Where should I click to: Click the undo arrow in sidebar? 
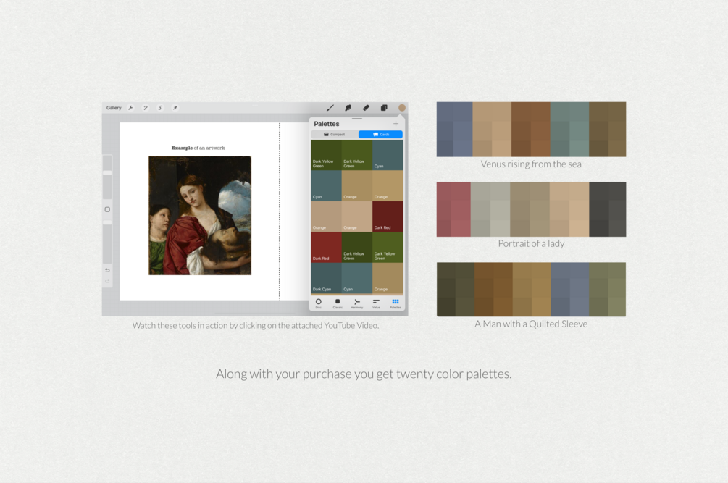[107, 270]
